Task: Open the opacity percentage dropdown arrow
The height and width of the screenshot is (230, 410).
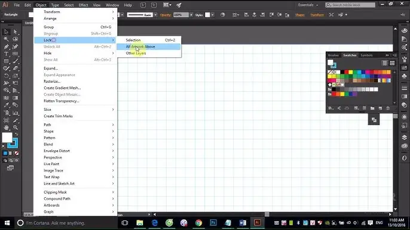Action: [191, 15]
